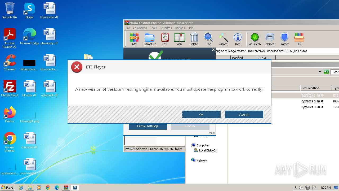Confirm the update by clicking OK
Screen dimensions: 339x191
coord(201,115)
